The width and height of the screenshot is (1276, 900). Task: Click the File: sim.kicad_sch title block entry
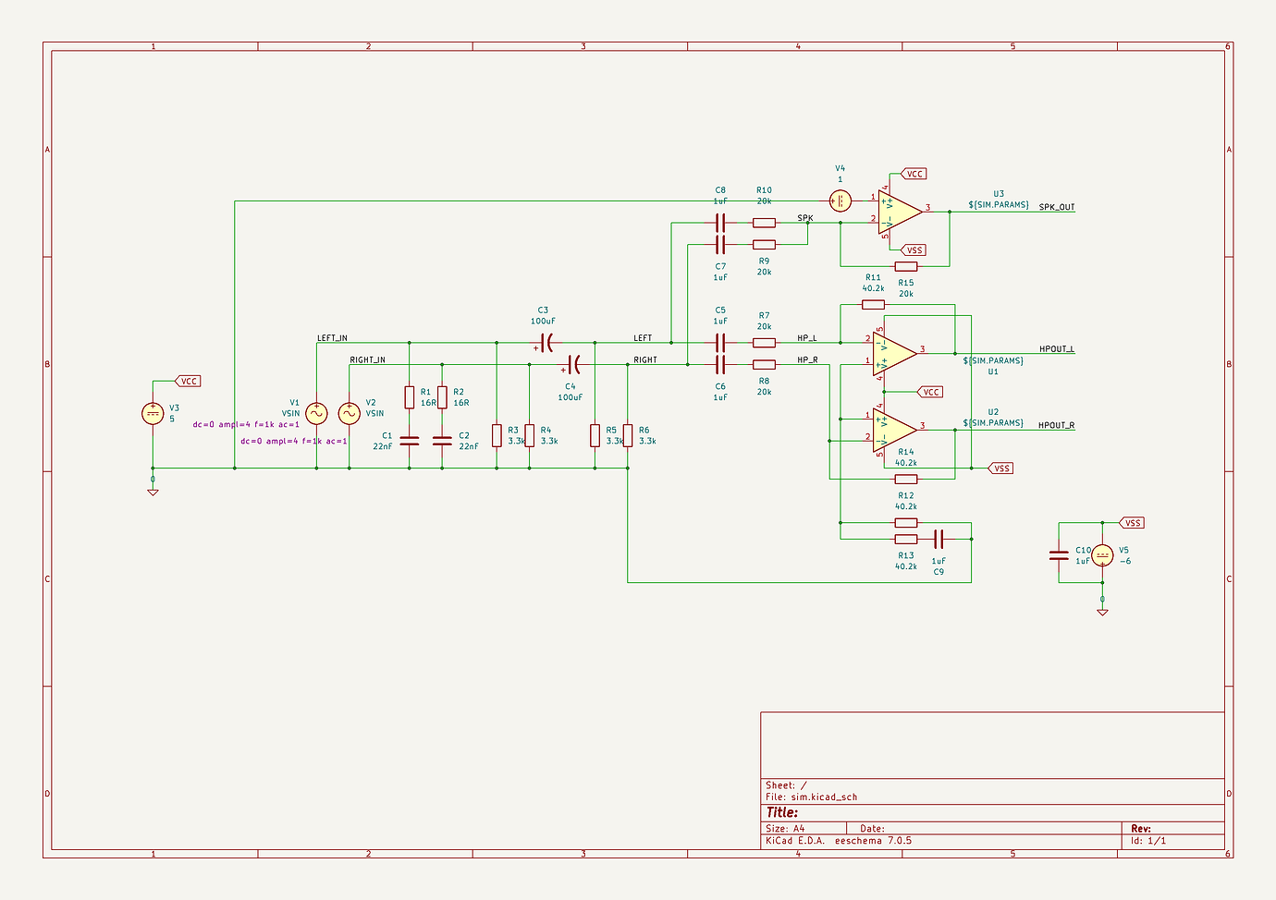812,796
